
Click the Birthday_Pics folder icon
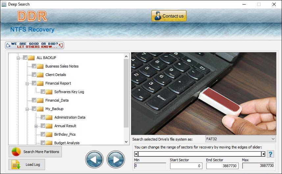pos(49,134)
